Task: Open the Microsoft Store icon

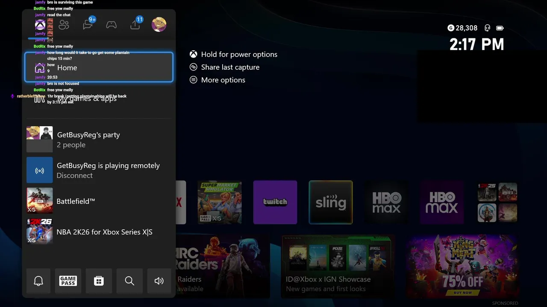Action: point(99,281)
